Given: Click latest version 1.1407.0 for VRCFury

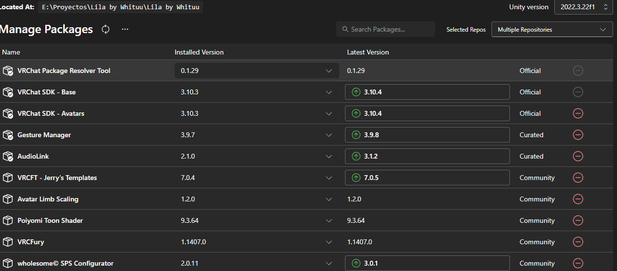Looking at the screenshot, I should click(x=359, y=242).
